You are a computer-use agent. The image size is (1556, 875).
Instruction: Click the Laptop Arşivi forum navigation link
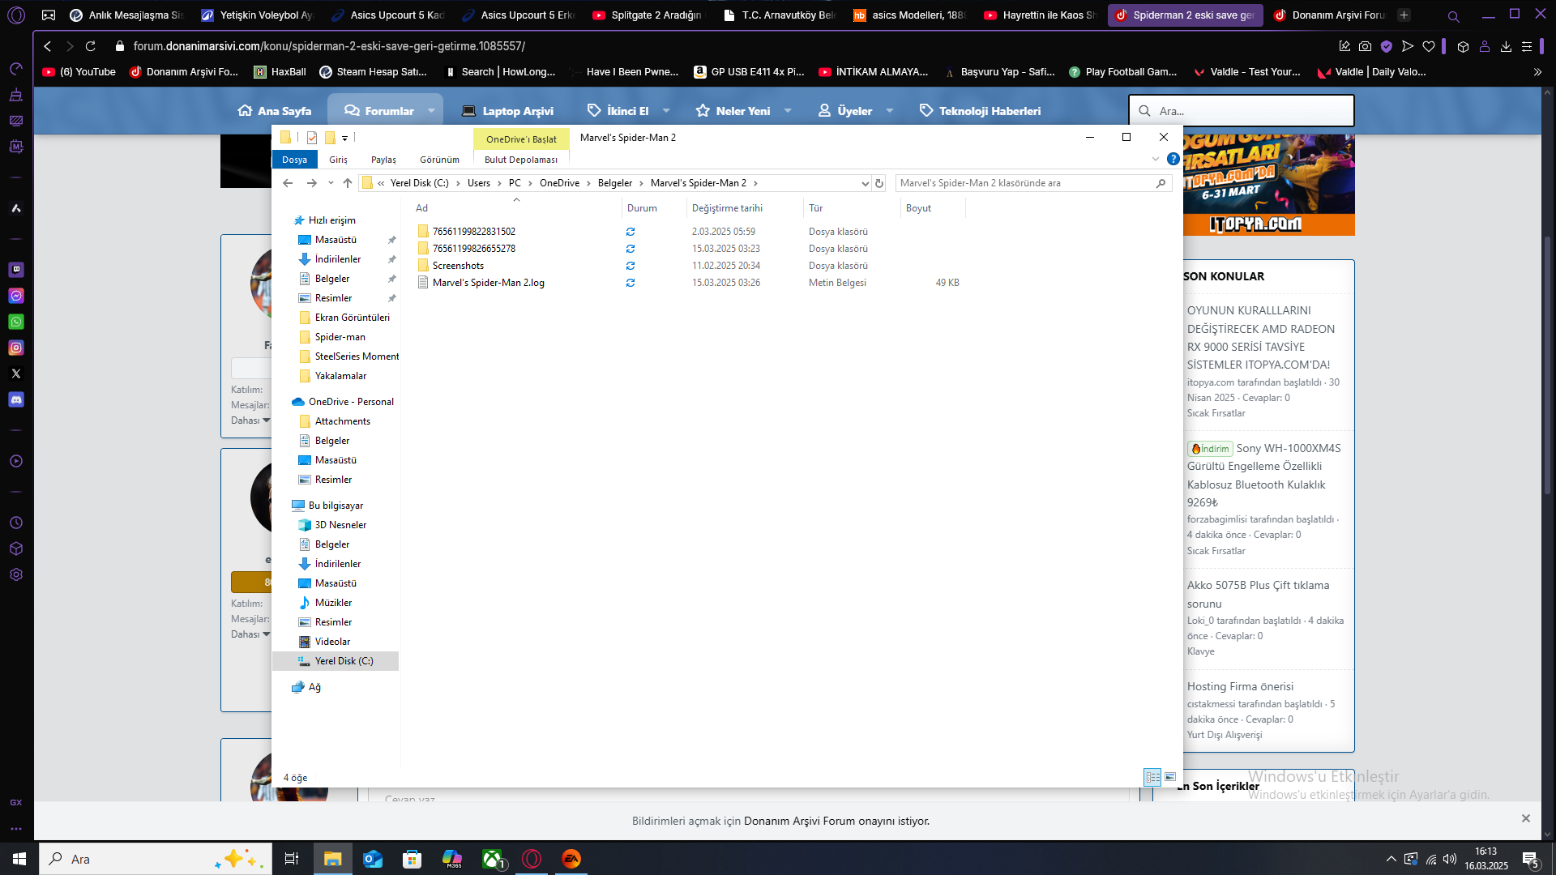(507, 111)
